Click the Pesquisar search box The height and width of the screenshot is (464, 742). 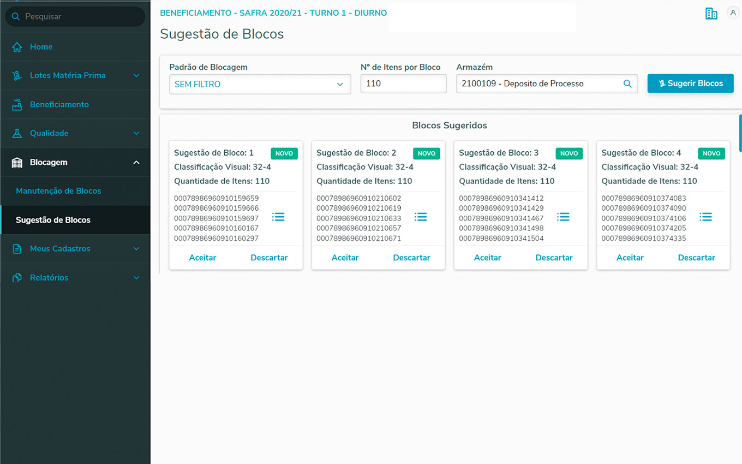[75, 17]
